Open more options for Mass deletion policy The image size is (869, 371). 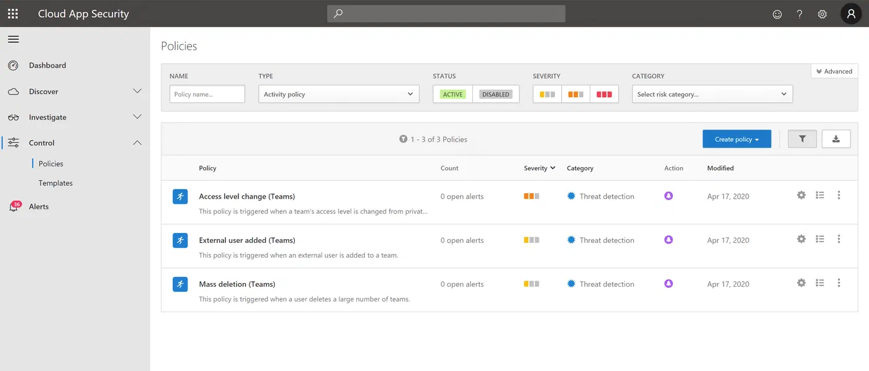839,283
